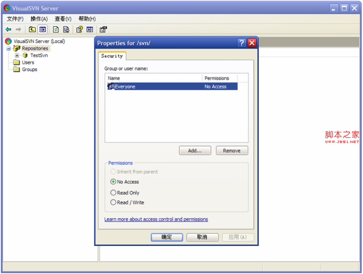Maximize the VisualSVN Server window

tap(344, 8)
